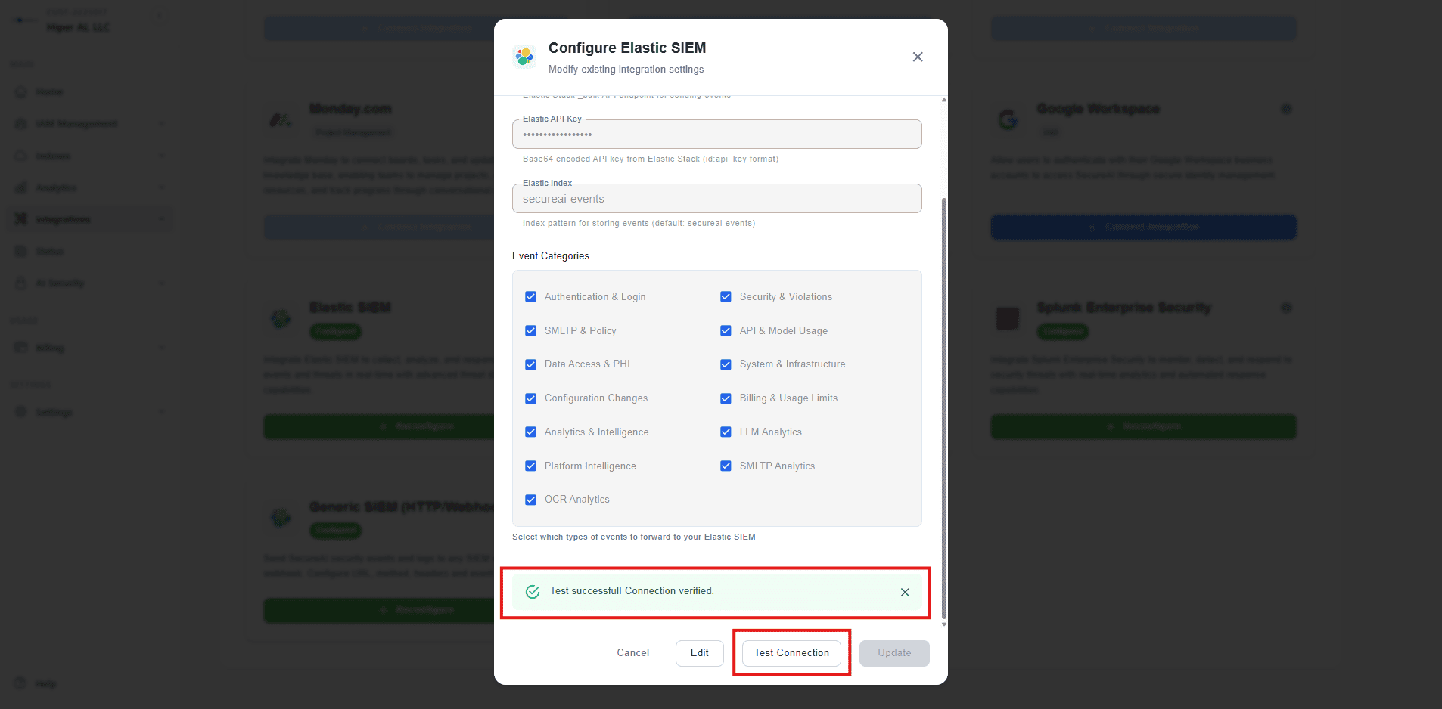Click the Google Workspace logo behind dialog
This screenshot has width=1442, height=709.
[x=1008, y=119]
